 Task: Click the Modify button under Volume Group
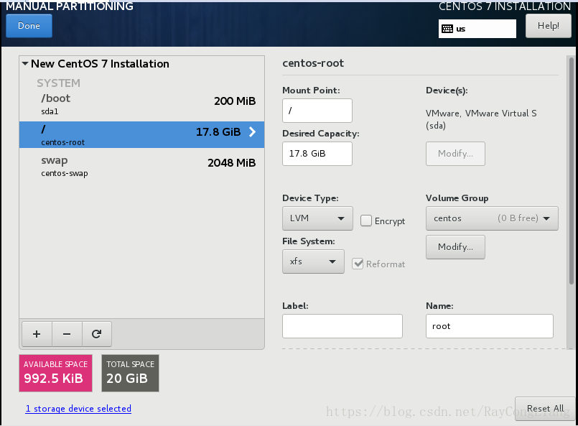tap(455, 246)
